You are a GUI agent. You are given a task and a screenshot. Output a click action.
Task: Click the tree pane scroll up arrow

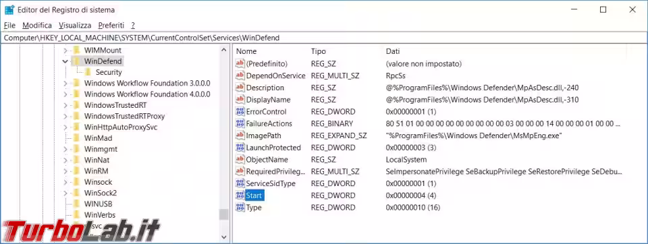224,51
